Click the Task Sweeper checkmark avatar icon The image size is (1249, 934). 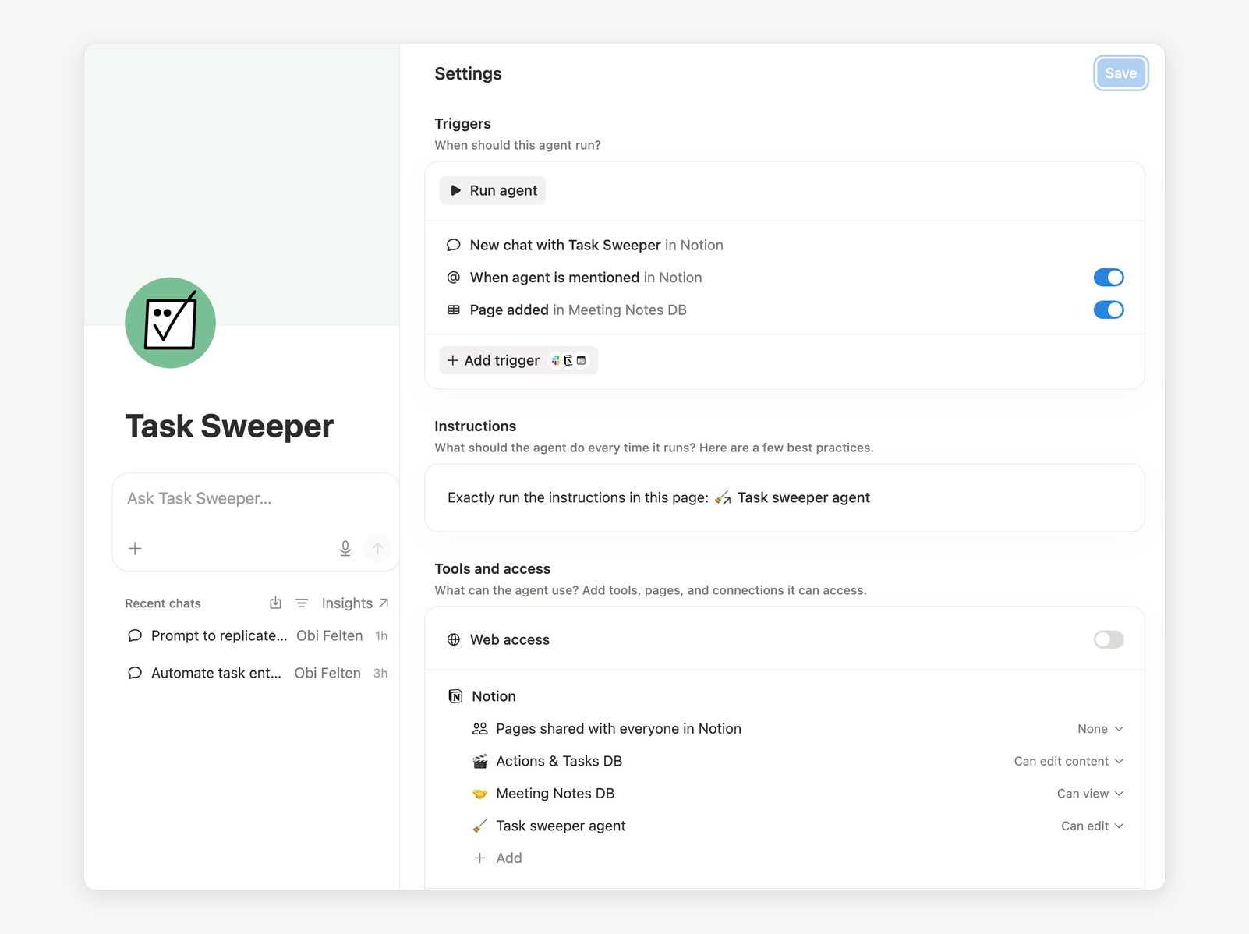coord(170,323)
